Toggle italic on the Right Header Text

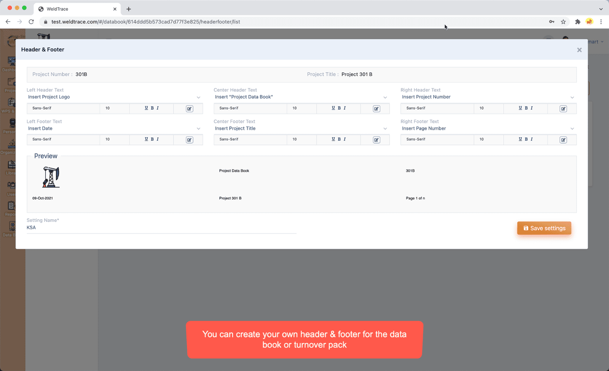[x=532, y=108]
